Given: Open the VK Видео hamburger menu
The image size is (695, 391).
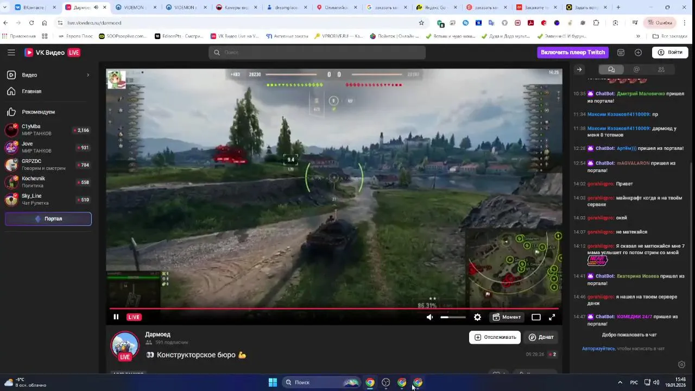Looking at the screenshot, I should [x=11, y=52].
